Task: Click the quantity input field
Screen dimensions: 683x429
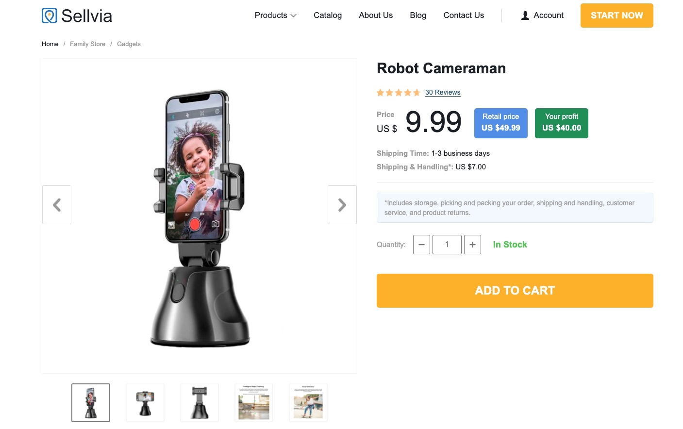Action: tap(447, 245)
